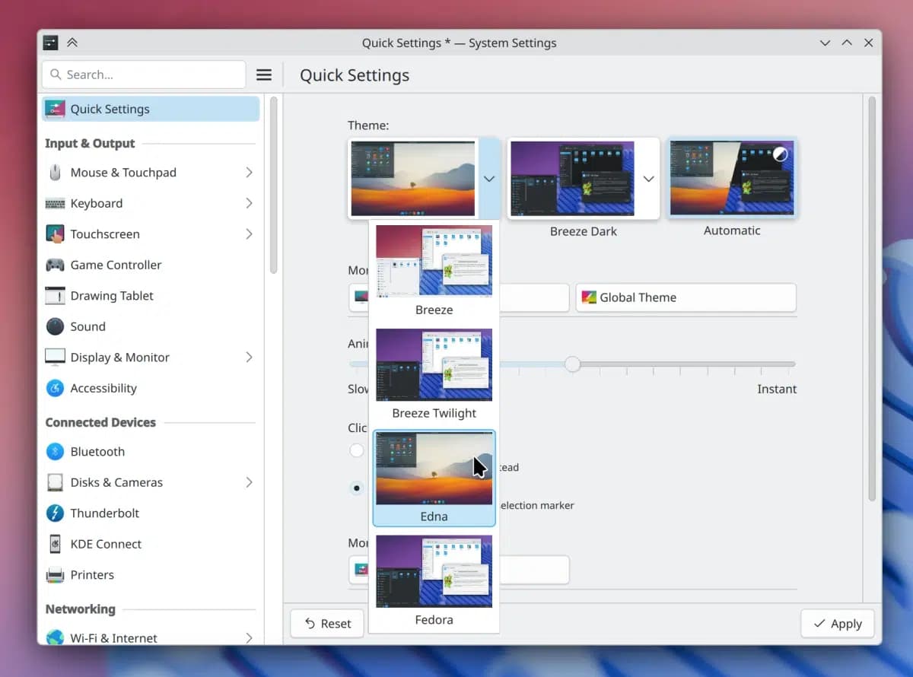
Task: Collapse the light theme dropdown arrow
Action: (x=489, y=179)
